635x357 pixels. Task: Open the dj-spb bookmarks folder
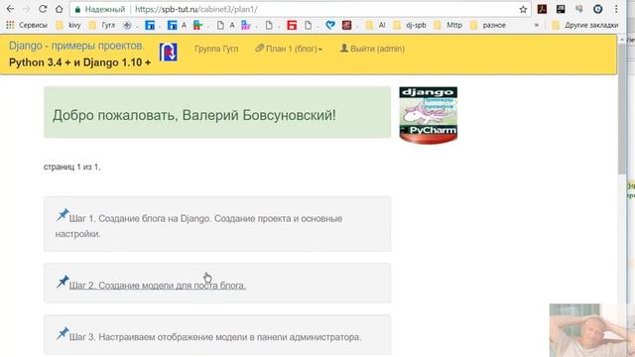click(410, 25)
